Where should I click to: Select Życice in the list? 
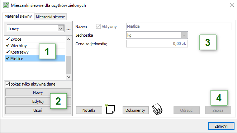[x=35, y=39]
